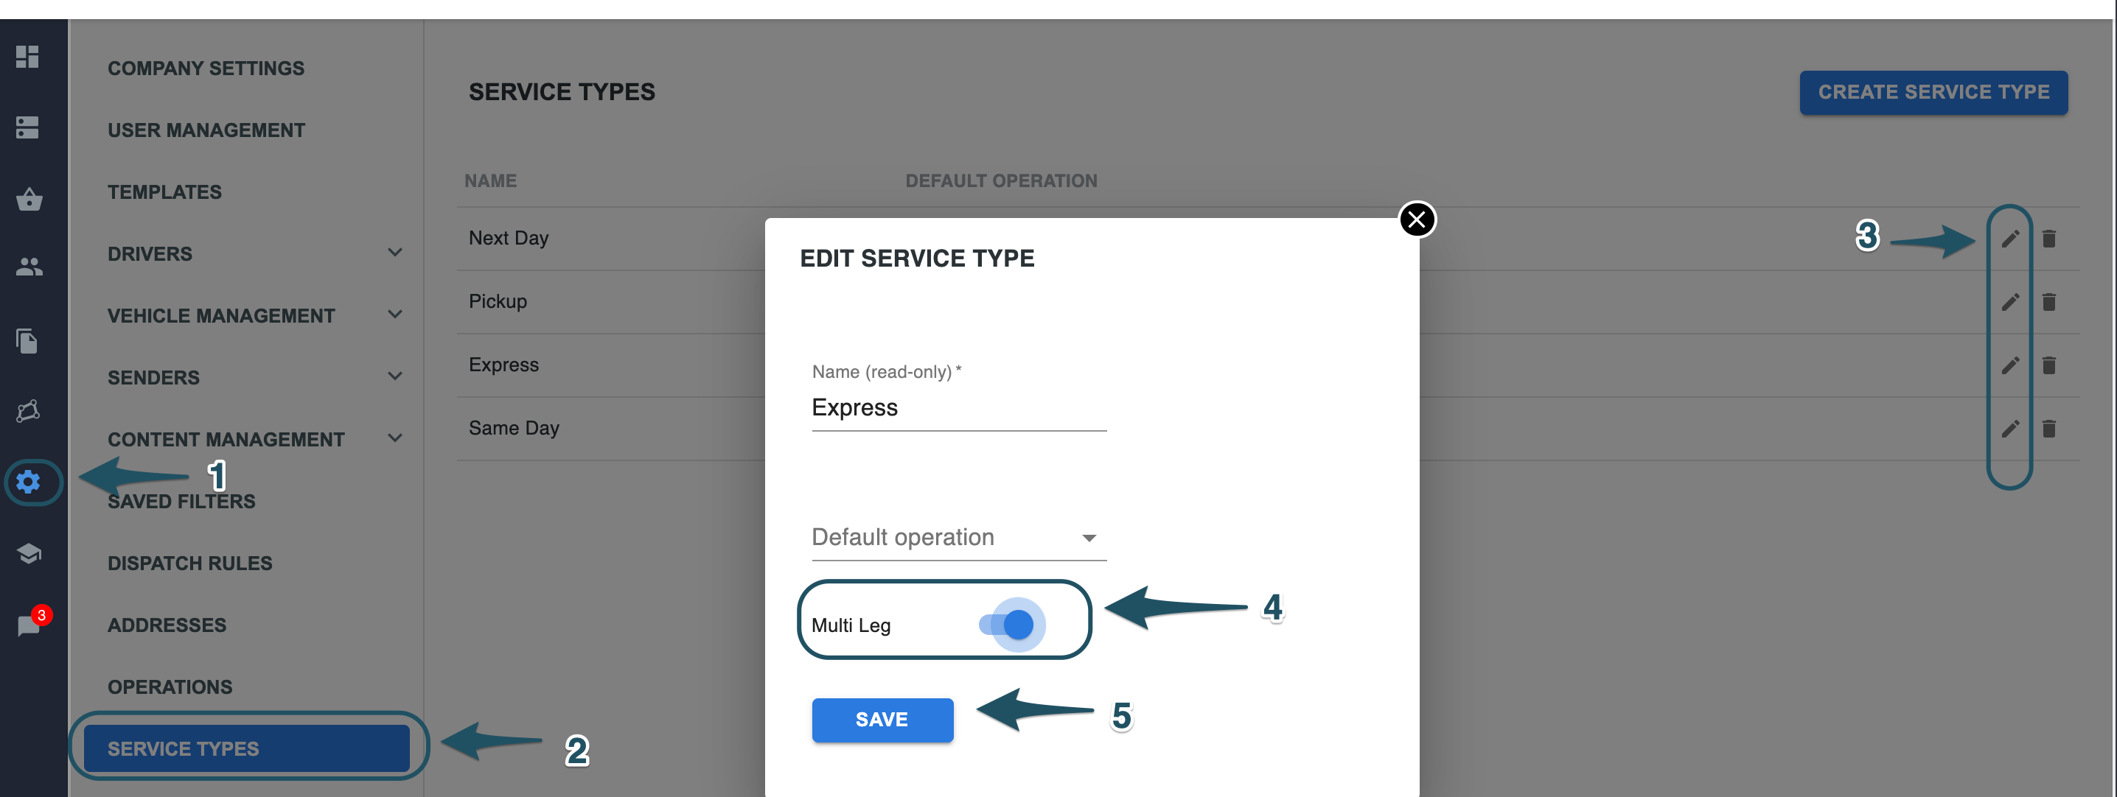Screen dimensions: 2117x797
Task: Click the Name read-only Express field
Action: [x=959, y=407]
